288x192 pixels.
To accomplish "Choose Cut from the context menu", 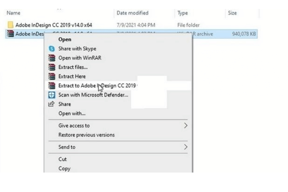I will coord(63,159).
